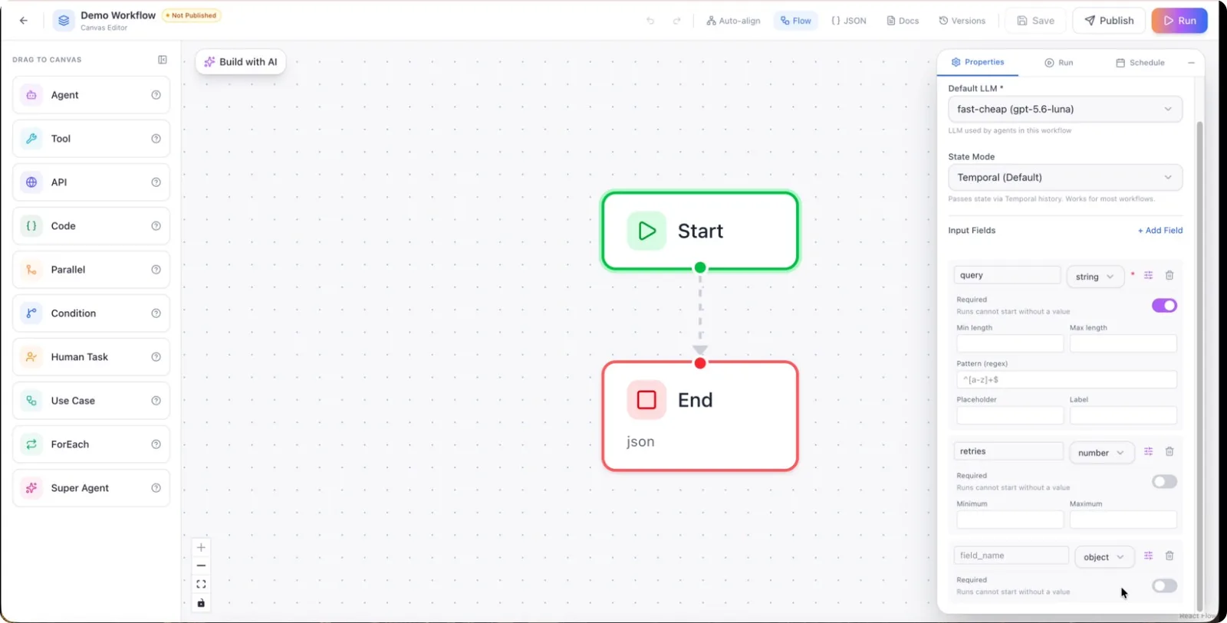Open the State Mode dropdown
The height and width of the screenshot is (623, 1227).
tap(1065, 177)
